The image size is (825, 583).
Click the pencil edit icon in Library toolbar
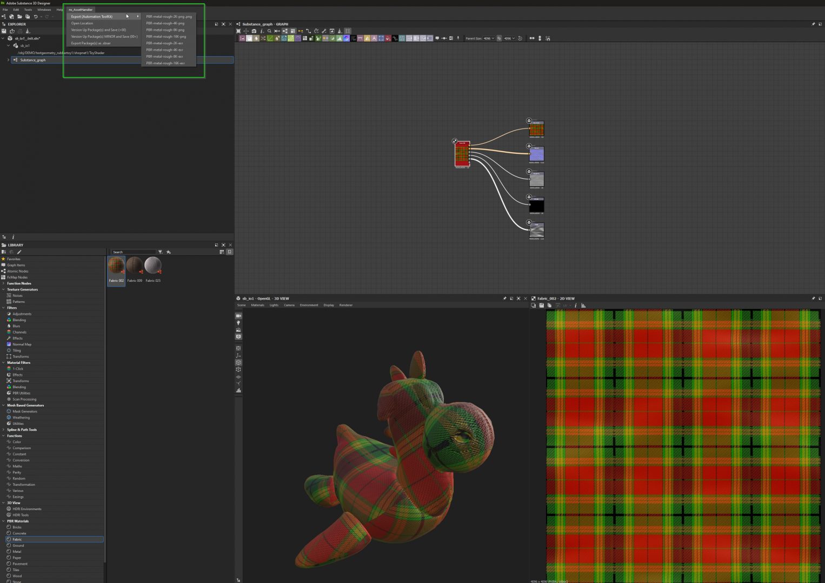pos(19,252)
